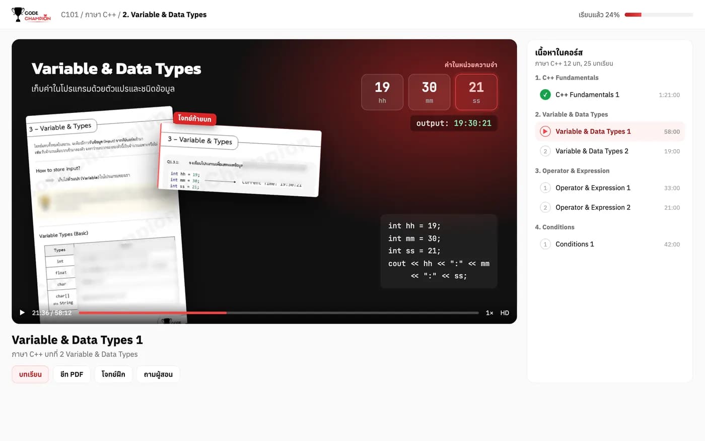705x441 pixels.
Task: Click the number circle beside Operator & Expression 2
Action: 545,208
